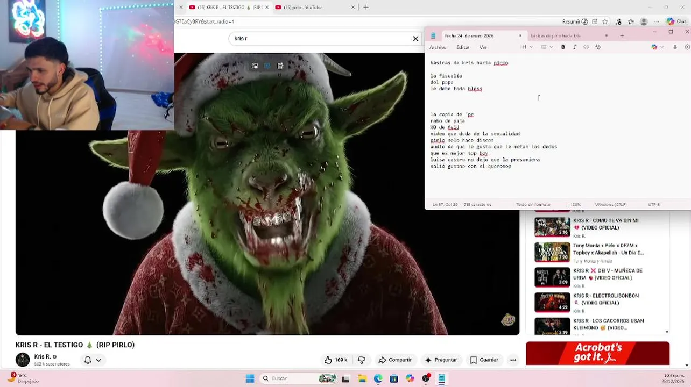691x387 pixels.
Task: Click the Resumir button in browser toolbar
Action: [575, 21]
